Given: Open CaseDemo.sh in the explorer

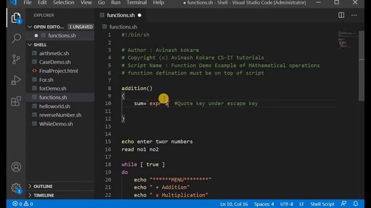Looking at the screenshot, I should coord(55,62).
